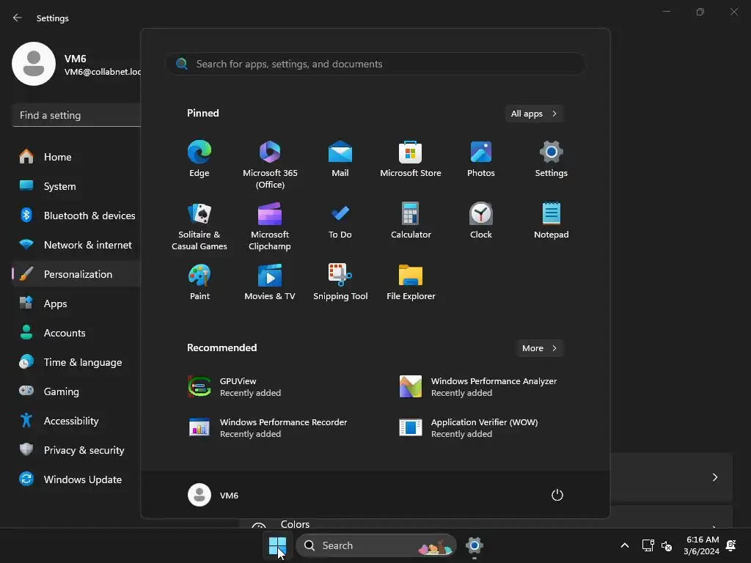Click the Power button in Start menu
This screenshot has width=751, height=563.
click(557, 495)
